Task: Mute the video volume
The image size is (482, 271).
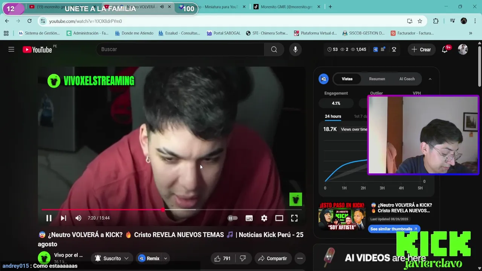Action: pos(78,218)
